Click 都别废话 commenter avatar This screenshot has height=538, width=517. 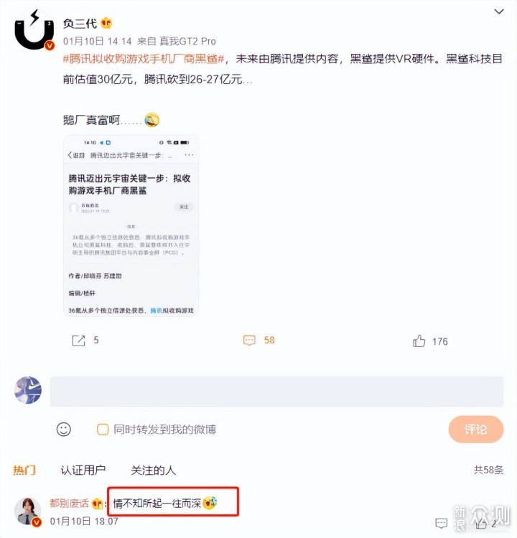28,511
